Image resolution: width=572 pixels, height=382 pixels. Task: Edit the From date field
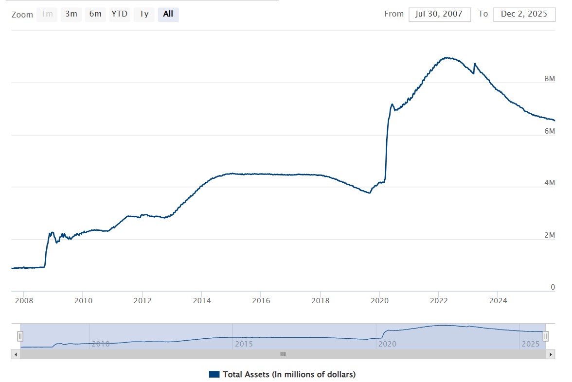click(x=439, y=14)
